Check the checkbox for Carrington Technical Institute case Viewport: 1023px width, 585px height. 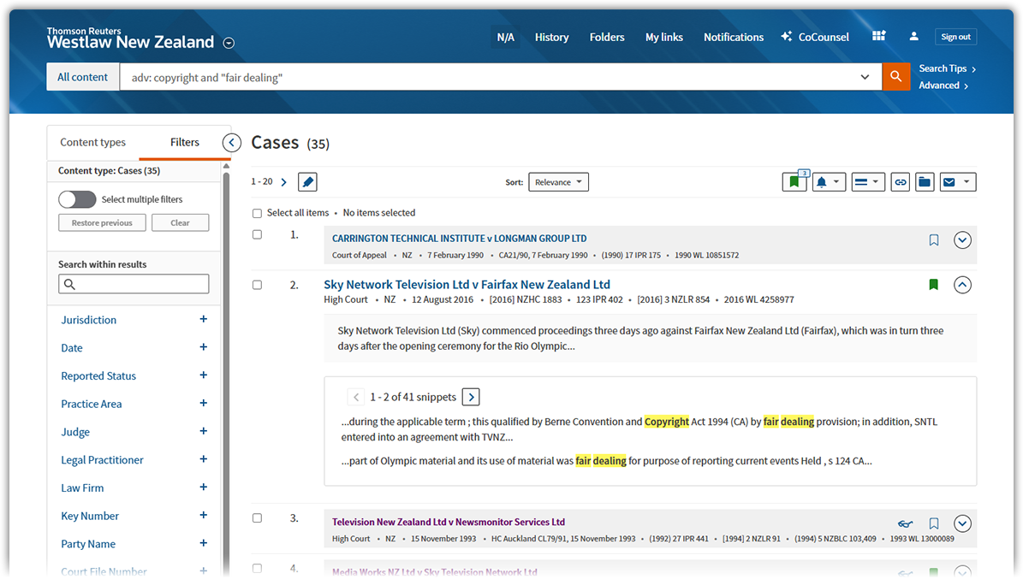point(257,233)
